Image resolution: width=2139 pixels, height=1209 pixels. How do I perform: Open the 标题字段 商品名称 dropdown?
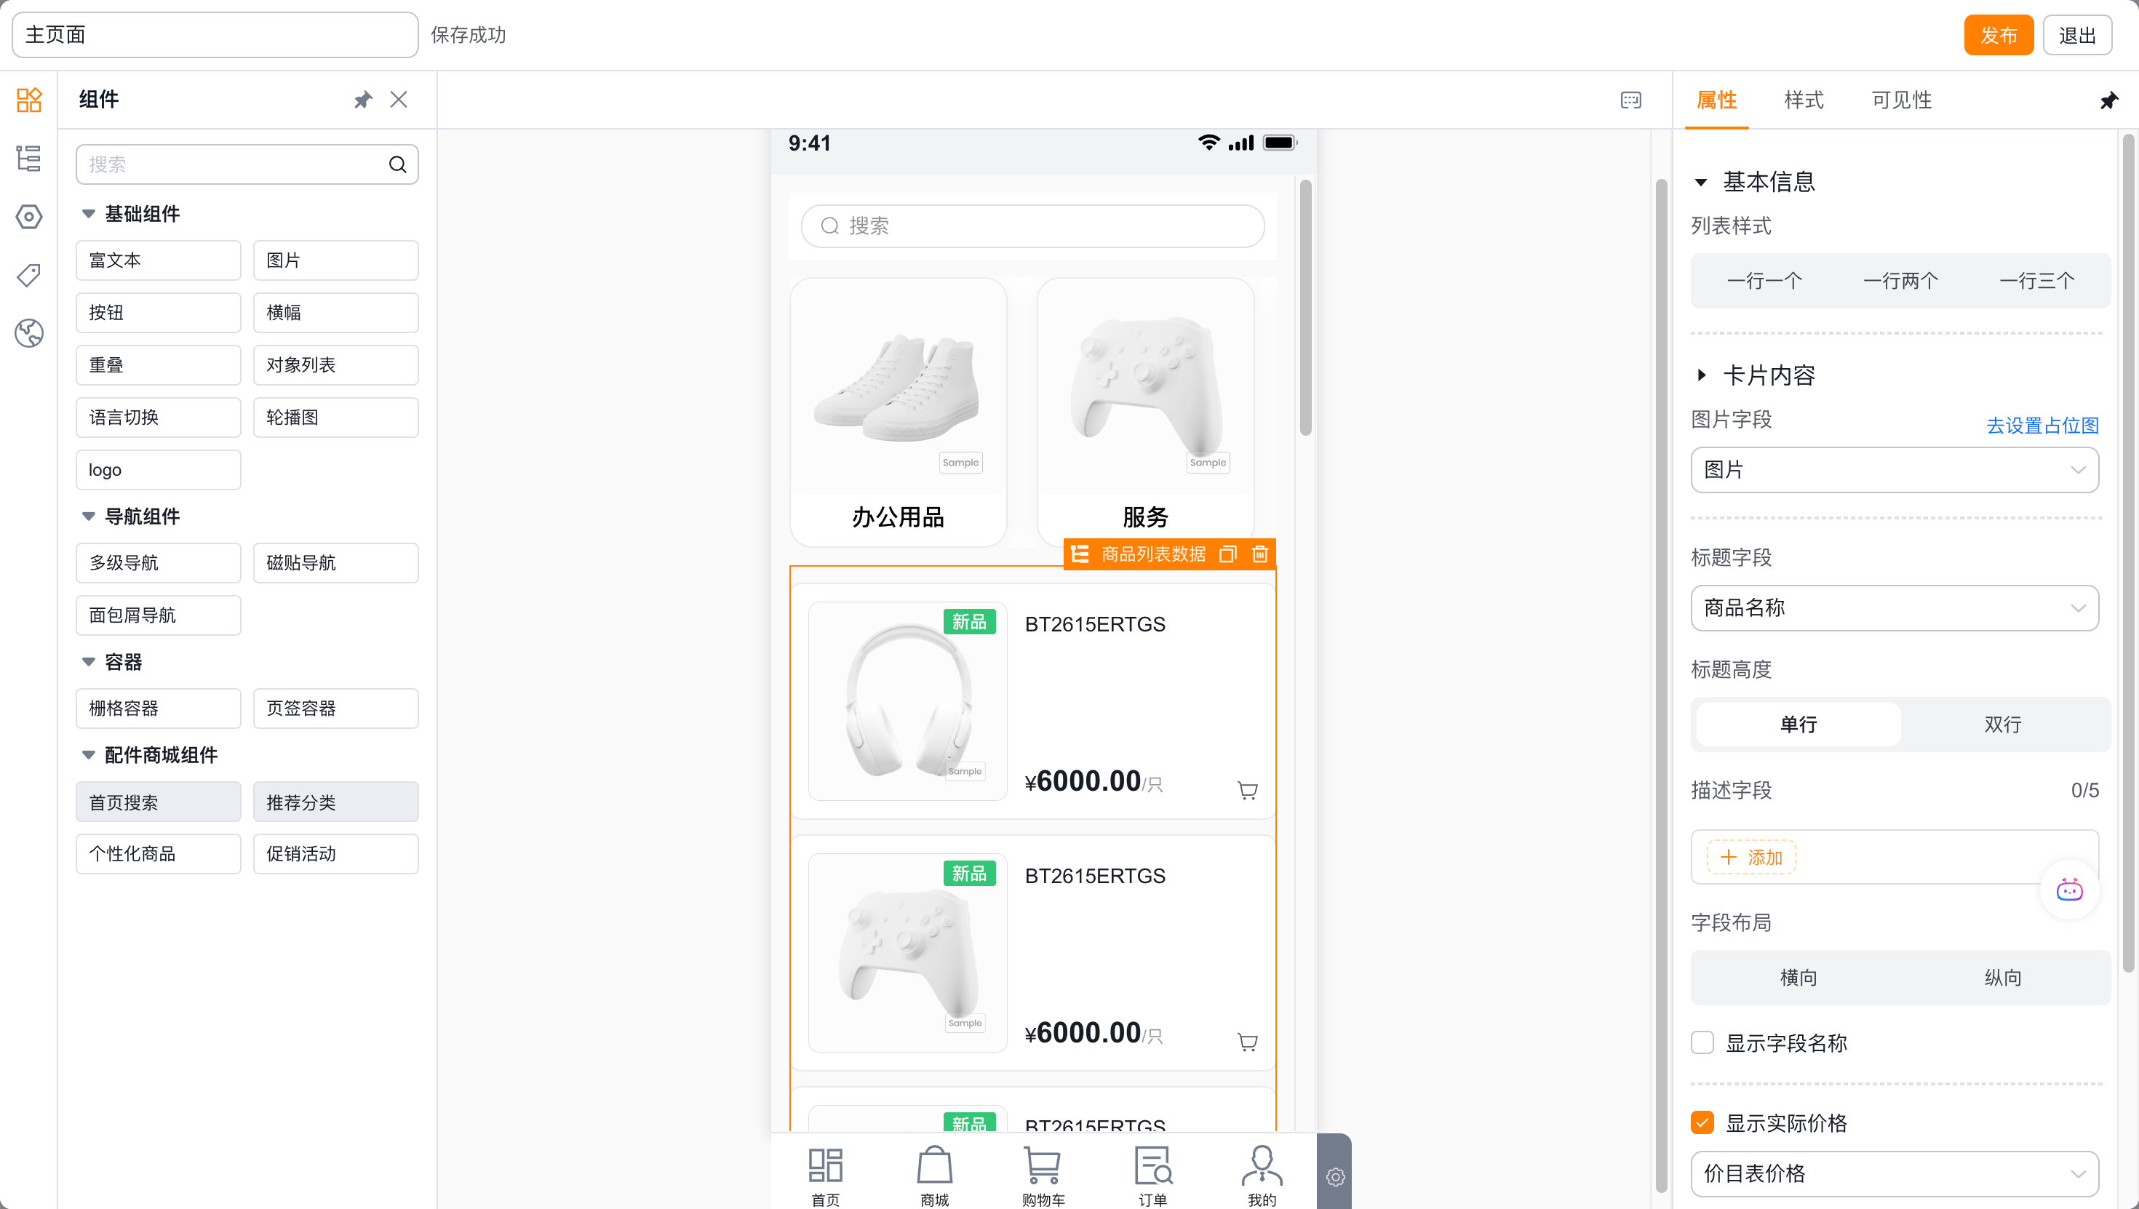1895,608
